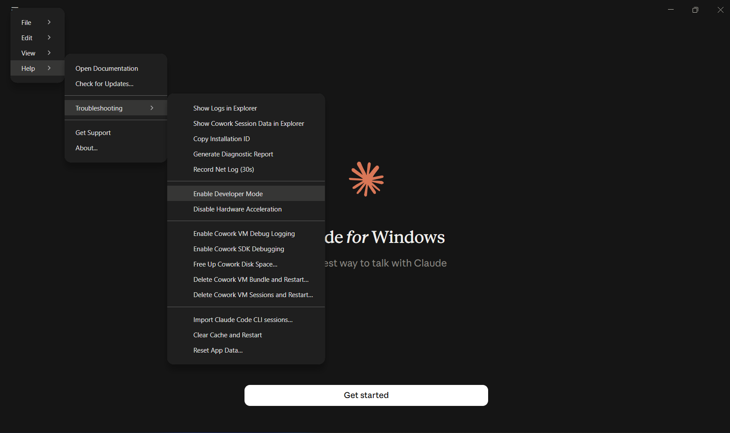This screenshot has width=730, height=433.
Task: Open the File menu
Action: click(38, 22)
